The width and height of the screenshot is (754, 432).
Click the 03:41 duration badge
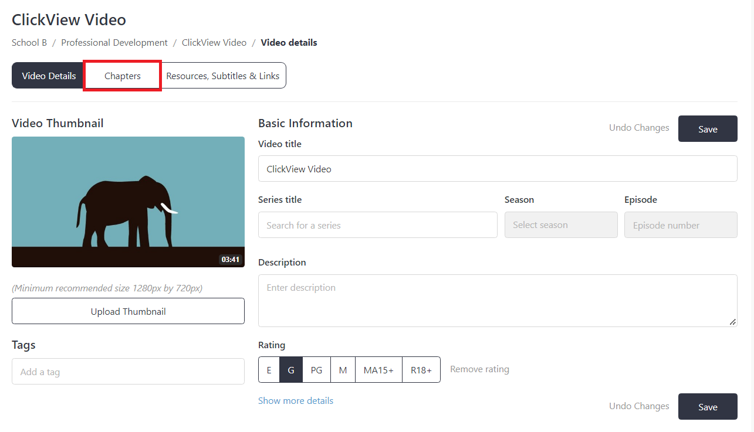[231, 259]
